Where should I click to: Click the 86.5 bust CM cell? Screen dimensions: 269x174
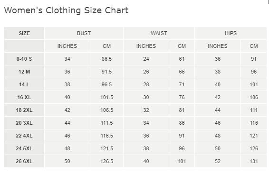(107, 59)
